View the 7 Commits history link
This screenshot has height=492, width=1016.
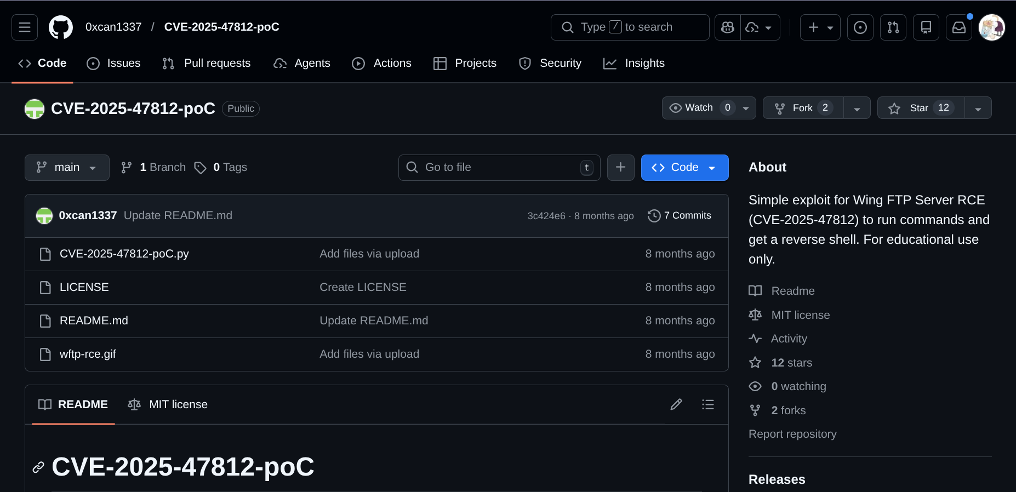tap(680, 216)
